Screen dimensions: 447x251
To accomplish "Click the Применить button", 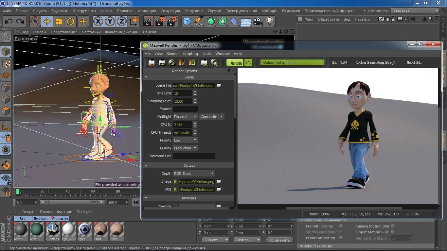I will tap(279, 240).
